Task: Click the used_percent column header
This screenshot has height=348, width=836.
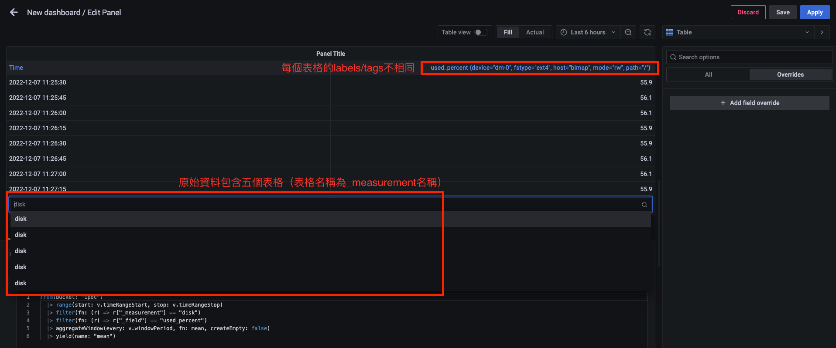Action: coord(540,68)
